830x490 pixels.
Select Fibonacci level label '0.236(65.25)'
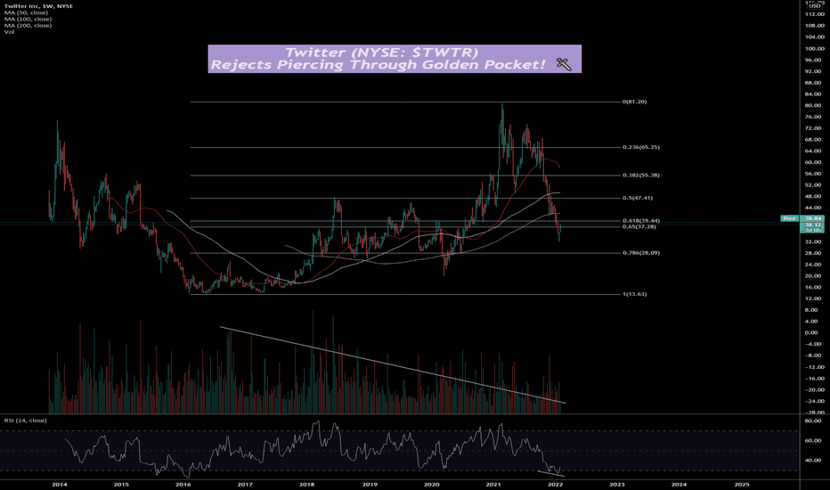[641, 147]
